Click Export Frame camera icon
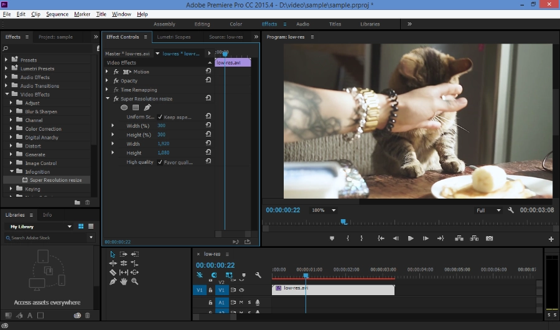The height and width of the screenshot is (330, 560). [x=489, y=238]
